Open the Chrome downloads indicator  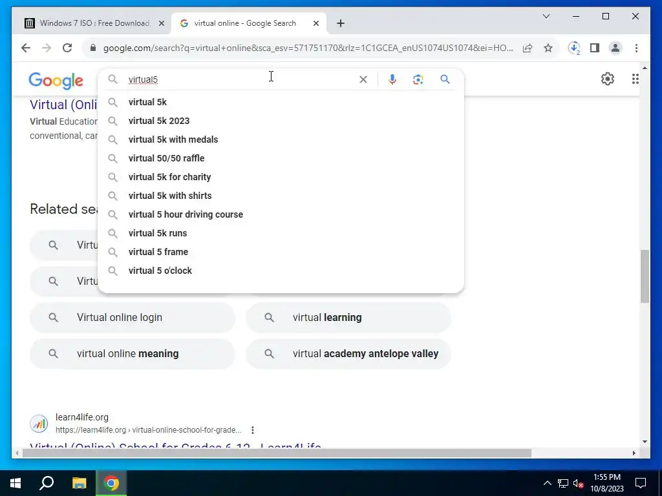point(574,48)
